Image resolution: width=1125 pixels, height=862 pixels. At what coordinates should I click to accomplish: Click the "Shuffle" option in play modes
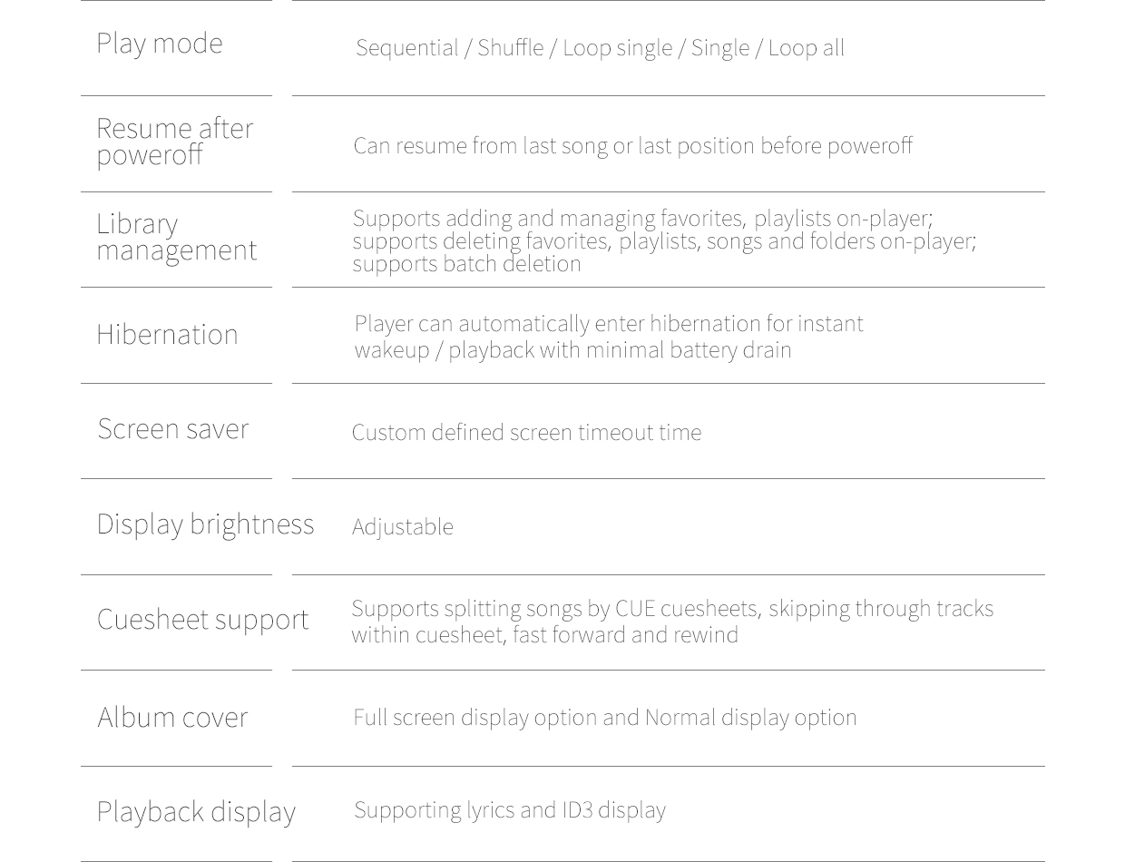[x=510, y=47]
